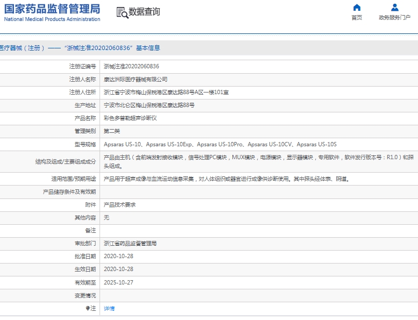Open the 政务服务门户 user portal icon
Viewport: 418px width, 320px height.
click(394, 8)
